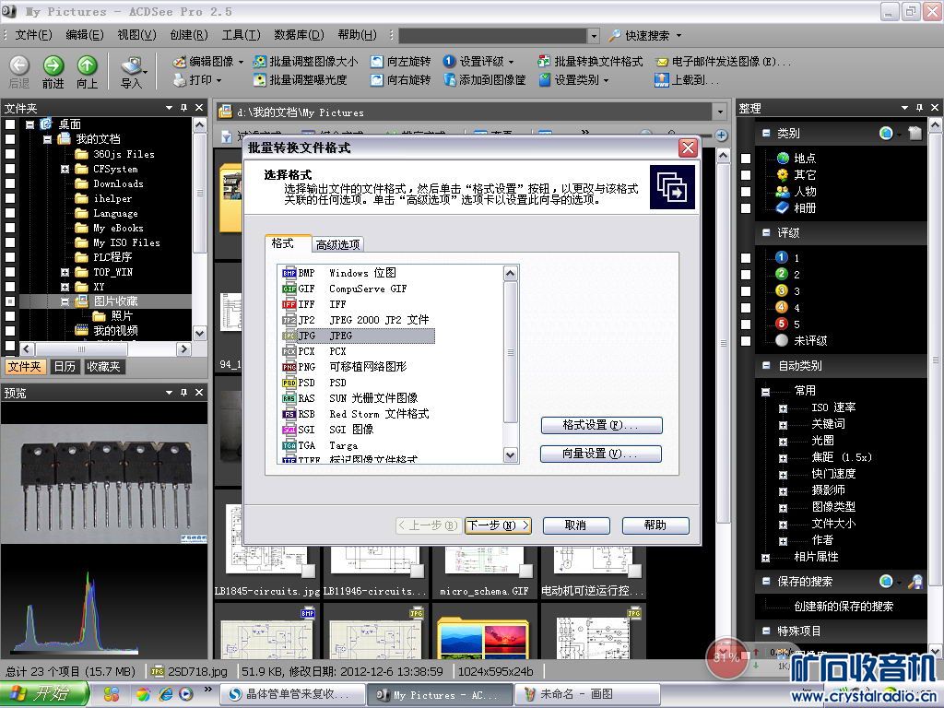Click the format list vertical scrollbar
Image resolution: width=944 pixels, height=708 pixels.
tap(510, 360)
